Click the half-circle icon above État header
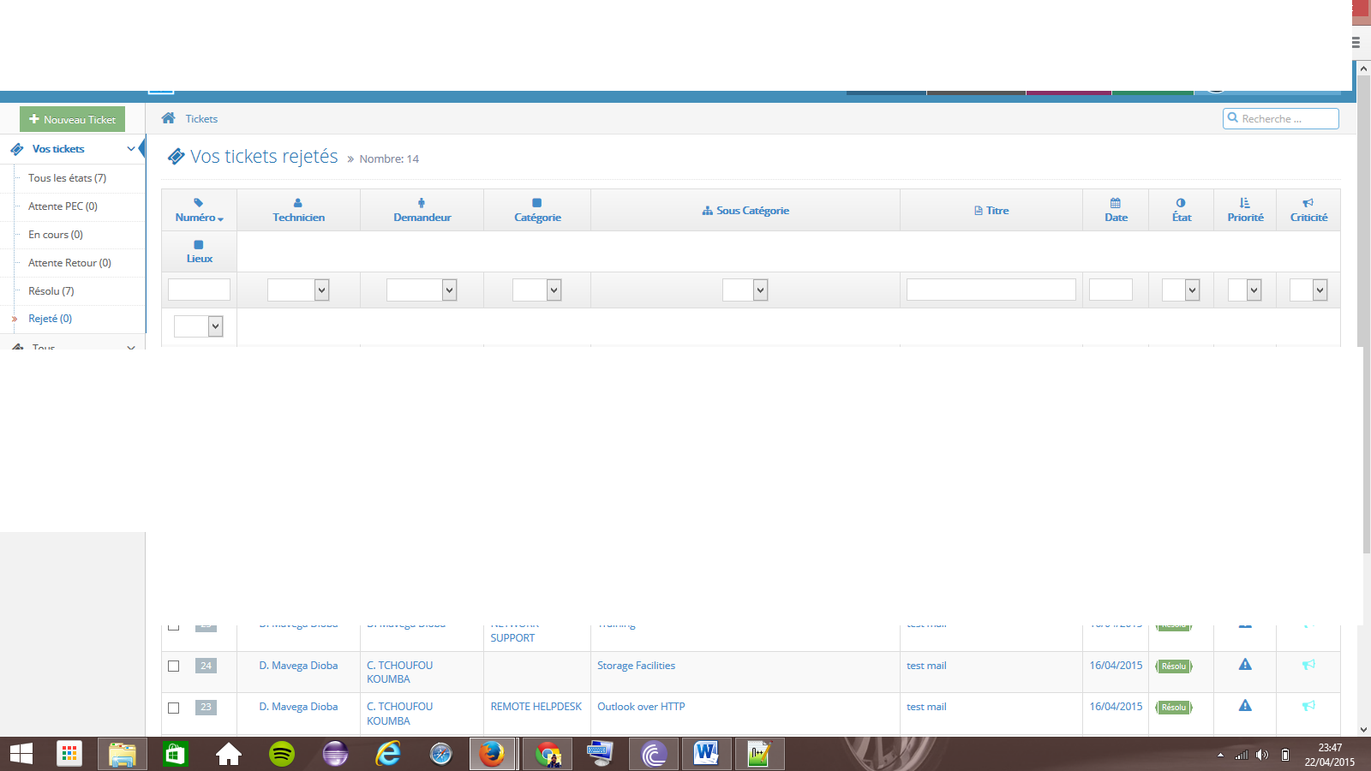This screenshot has height=771, width=1371. [1181, 203]
